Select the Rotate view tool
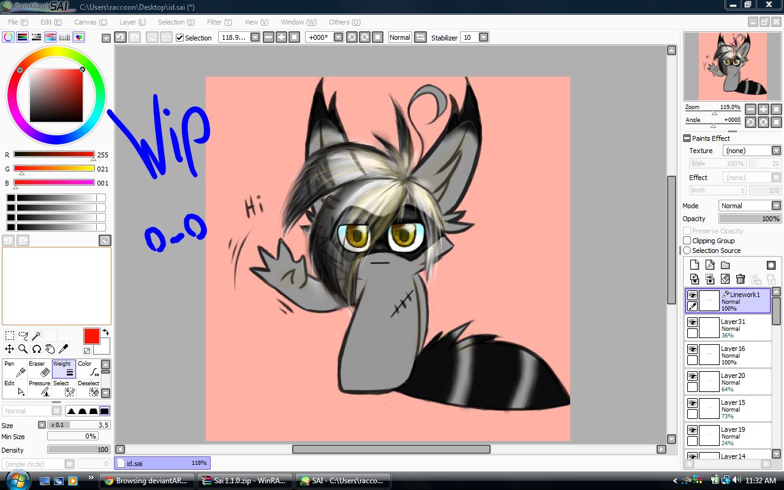Screen dimensions: 784x490 pyautogui.click(x=37, y=349)
